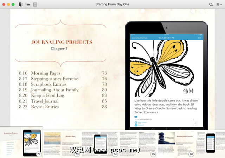
Task: Click the doodle caption text on iPad
Action: point(166,106)
